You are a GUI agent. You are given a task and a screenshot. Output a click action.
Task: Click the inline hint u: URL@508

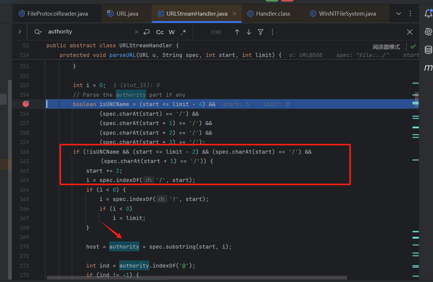tap(306, 55)
